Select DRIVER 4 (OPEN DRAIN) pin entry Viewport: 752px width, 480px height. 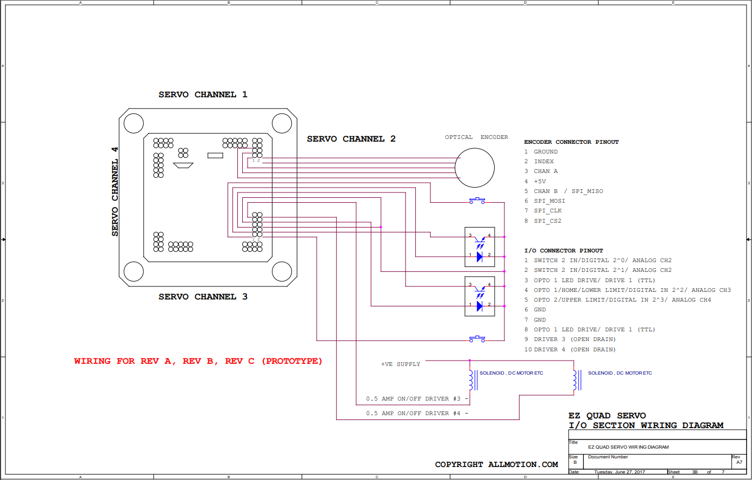(570, 350)
